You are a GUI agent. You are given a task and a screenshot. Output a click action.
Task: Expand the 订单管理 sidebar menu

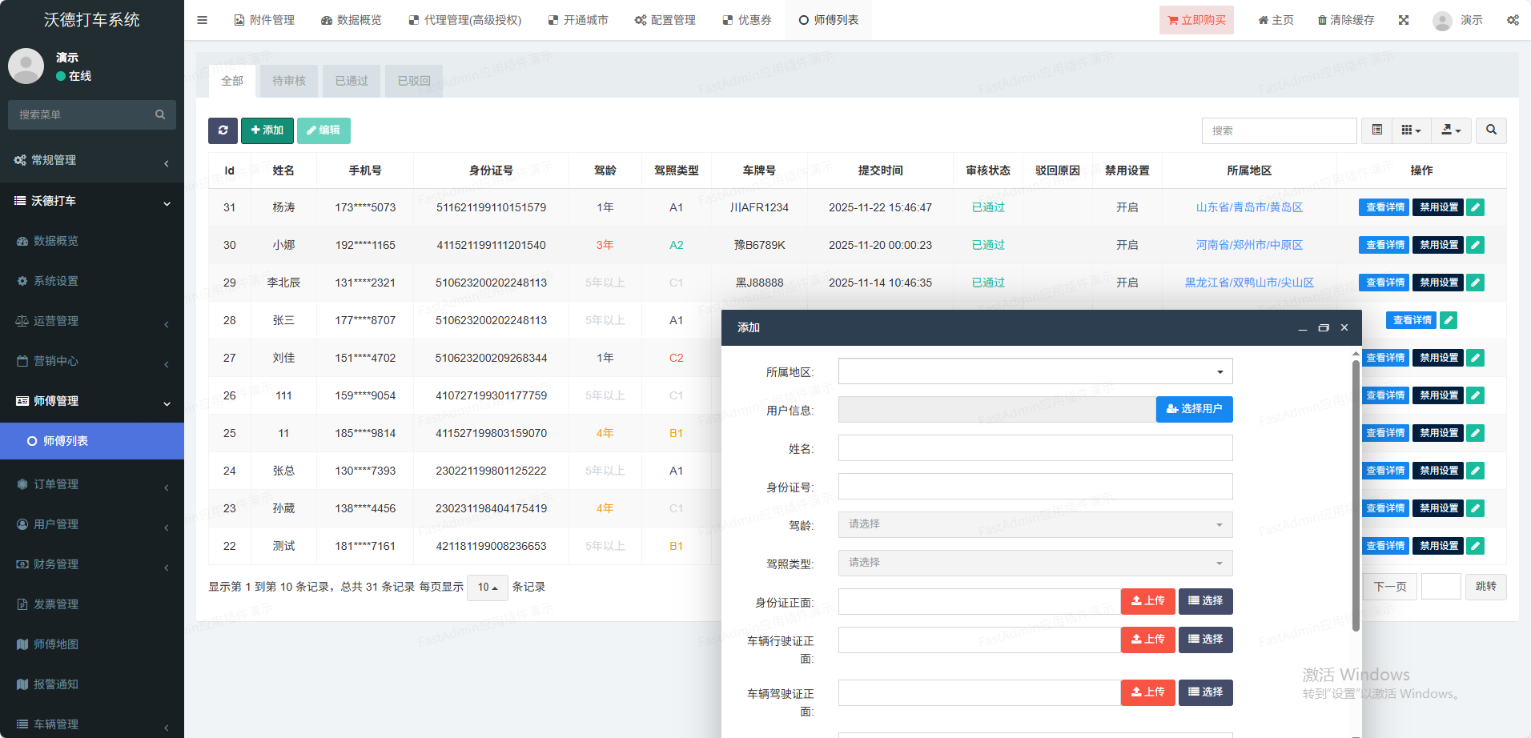click(x=92, y=484)
